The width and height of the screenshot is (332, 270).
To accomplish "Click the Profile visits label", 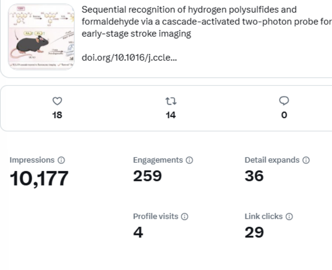I will point(156,216).
